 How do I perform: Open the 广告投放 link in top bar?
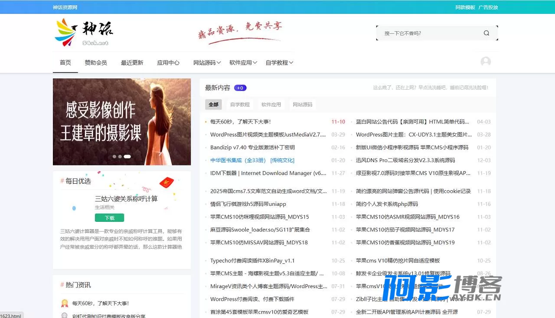point(488,7)
